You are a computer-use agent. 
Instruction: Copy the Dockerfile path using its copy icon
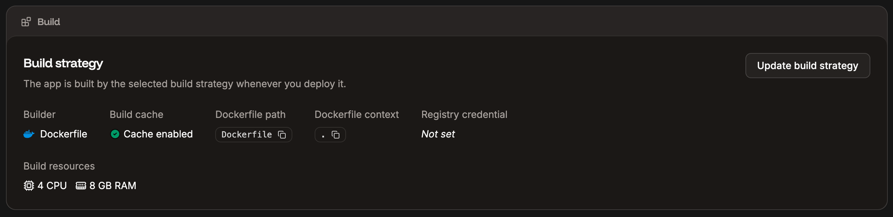click(x=282, y=135)
